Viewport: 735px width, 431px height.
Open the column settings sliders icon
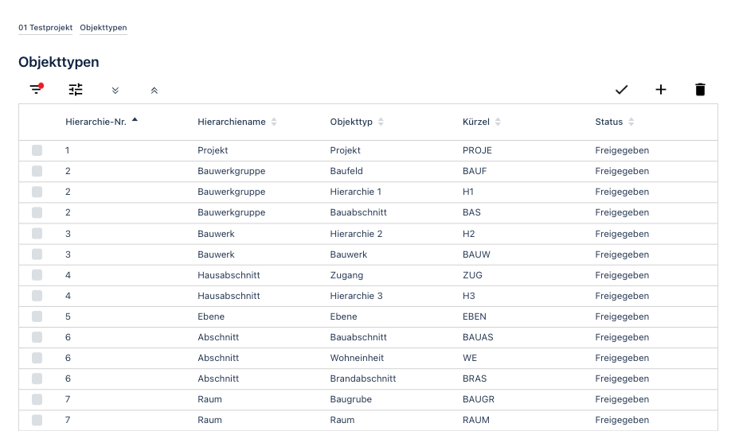point(76,89)
